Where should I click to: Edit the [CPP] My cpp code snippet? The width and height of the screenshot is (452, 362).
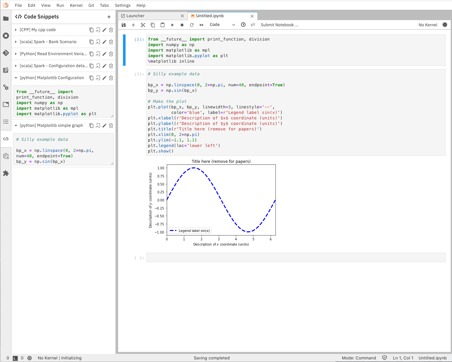104,30
